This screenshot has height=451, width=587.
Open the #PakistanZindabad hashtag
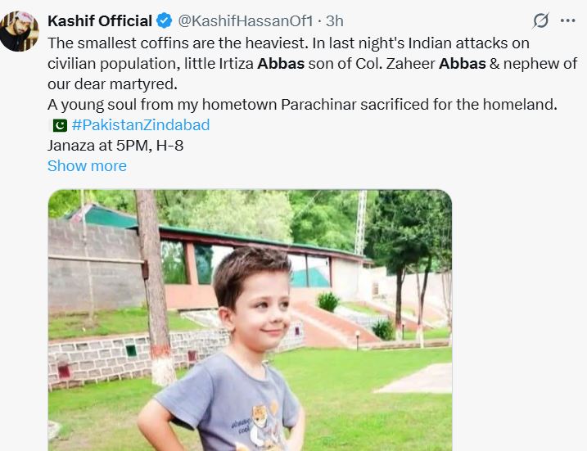coord(140,125)
